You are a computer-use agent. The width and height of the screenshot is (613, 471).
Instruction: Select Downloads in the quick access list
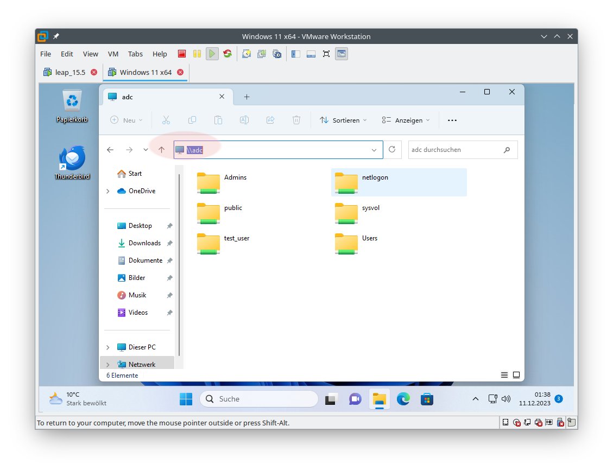tap(144, 243)
